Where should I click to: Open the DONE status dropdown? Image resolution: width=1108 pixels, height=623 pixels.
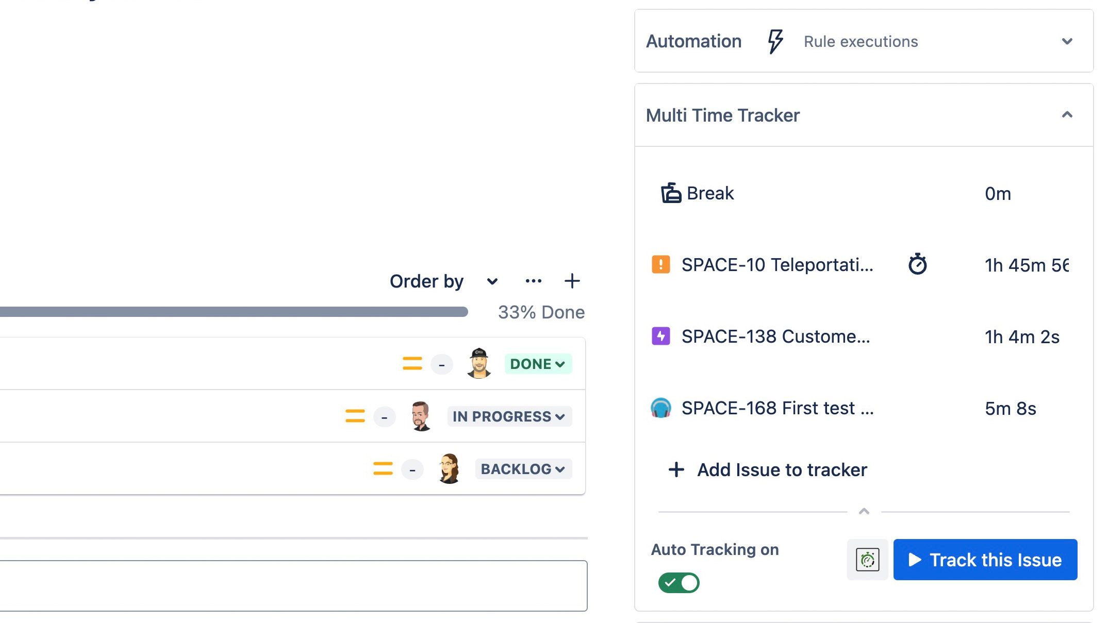click(538, 364)
